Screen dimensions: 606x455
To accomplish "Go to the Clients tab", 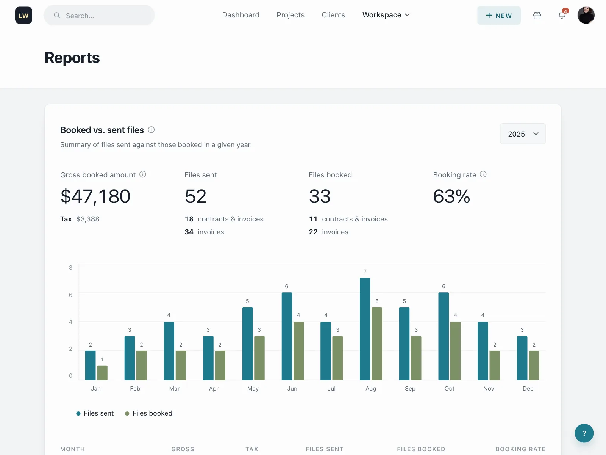I will tap(333, 15).
